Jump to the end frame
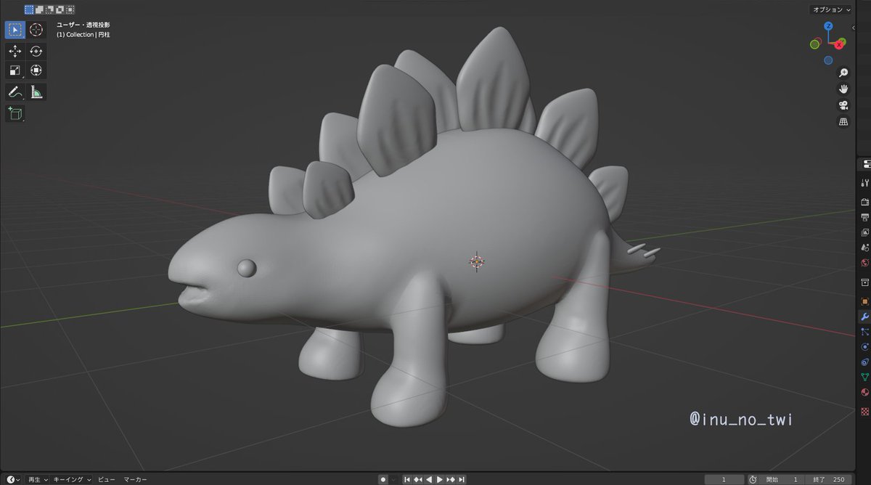871x485 pixels. point(462,479)
